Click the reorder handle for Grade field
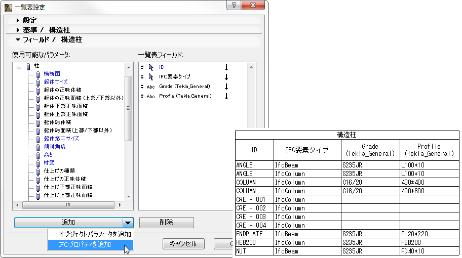The height and width of the screenshot is (258, 462). [142, 87]
